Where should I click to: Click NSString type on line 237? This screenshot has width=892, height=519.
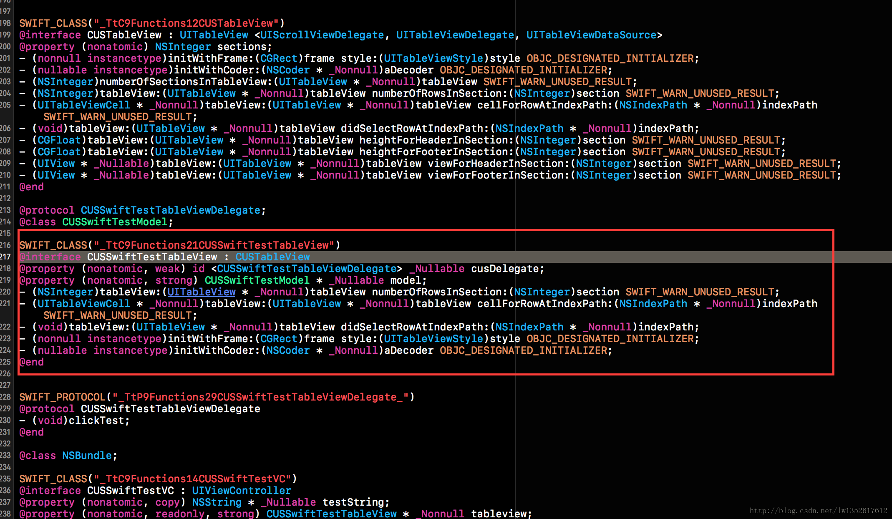(x=217, y=502)
